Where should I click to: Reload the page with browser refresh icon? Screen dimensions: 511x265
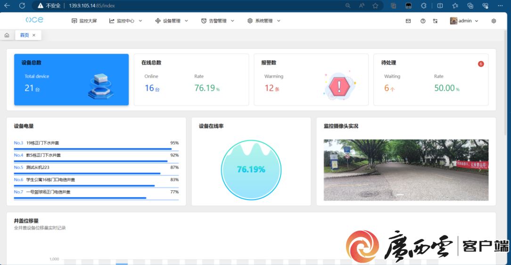tap(22, 6)
